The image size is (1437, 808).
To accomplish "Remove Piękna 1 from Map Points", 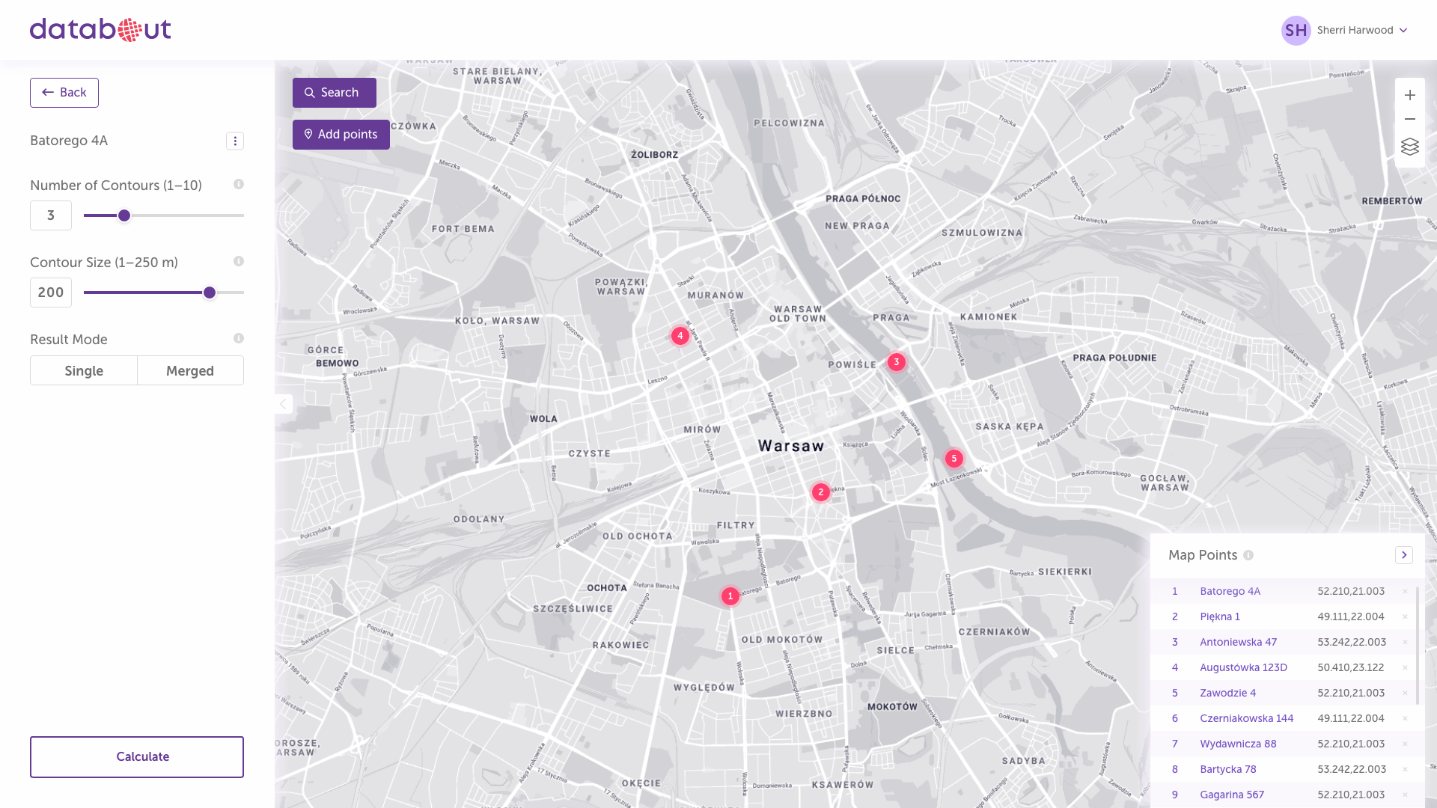I will [x=1406, y=616].
